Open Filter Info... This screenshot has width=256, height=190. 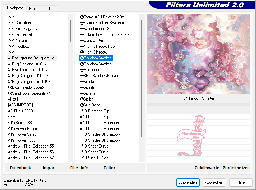click(81, 168)
